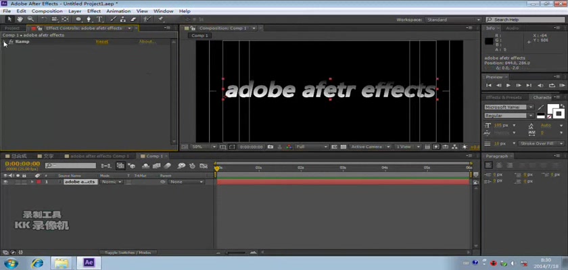Toggle Loop option in Preview panel
This screenshot has width=568, height=270.
[x=552, y=86]
